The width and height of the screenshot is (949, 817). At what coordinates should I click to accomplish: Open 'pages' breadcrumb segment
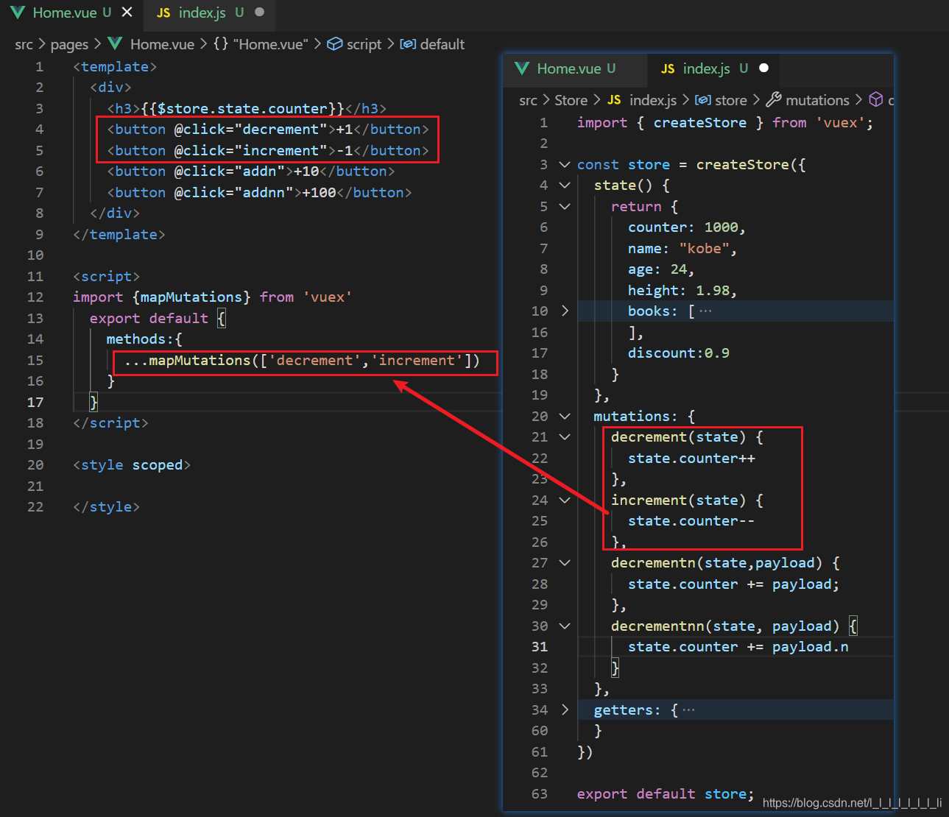tap(69, 44)
